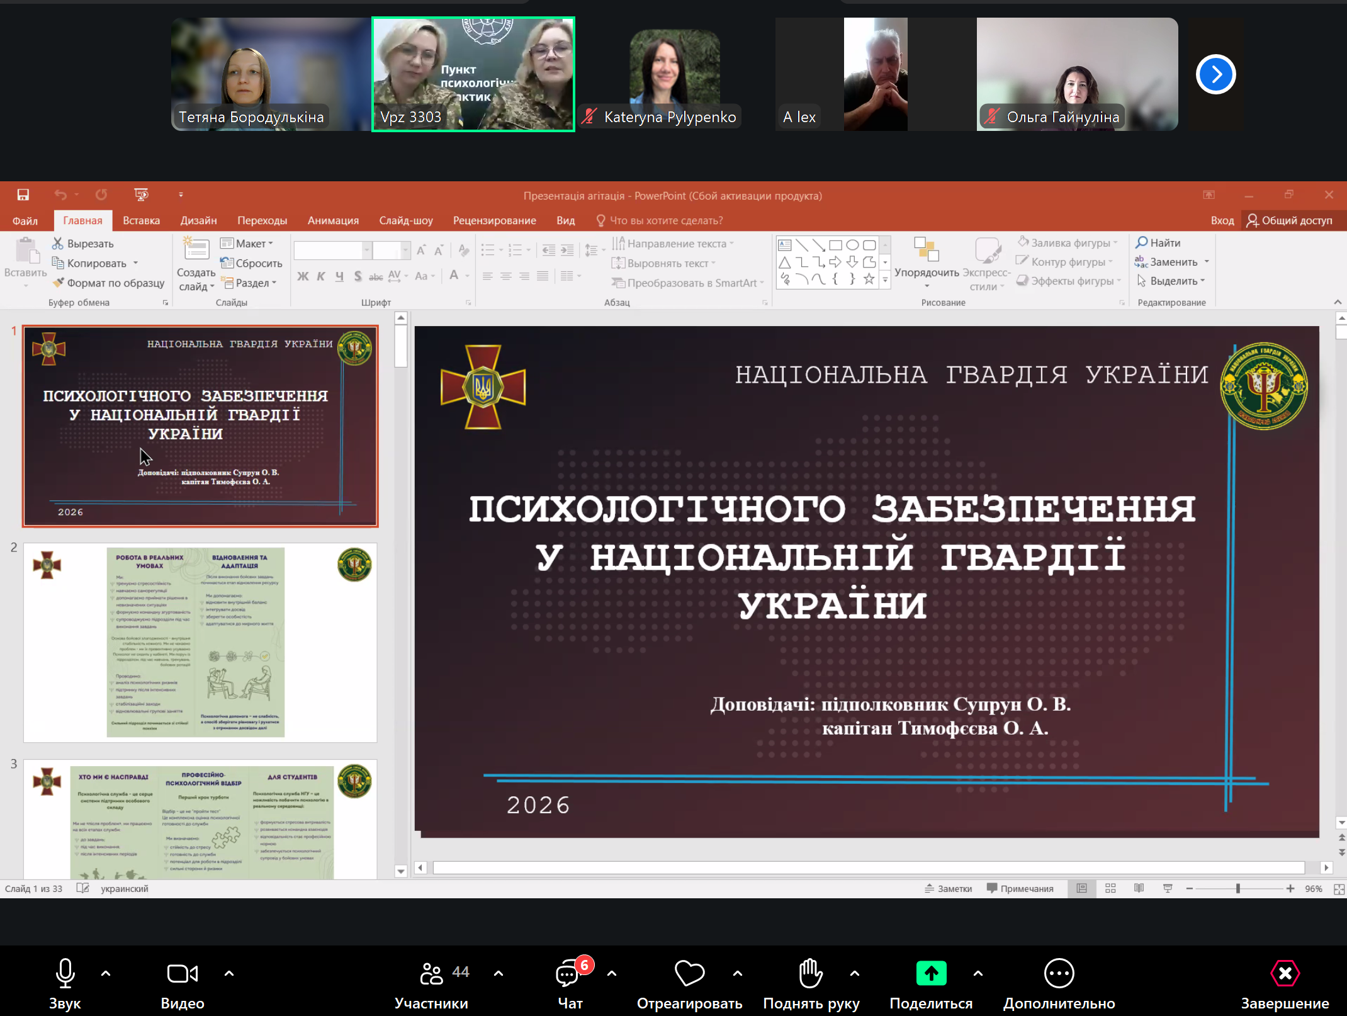
Task: Toggle microphone Sound button
Action: (65, 974)
